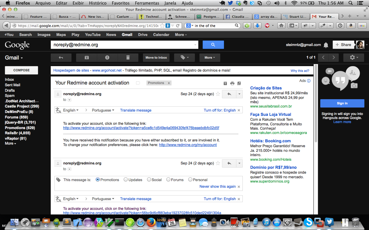Star the first noreply@redmine.org message
Screen dimensions: 369x230
coord(218,94)
